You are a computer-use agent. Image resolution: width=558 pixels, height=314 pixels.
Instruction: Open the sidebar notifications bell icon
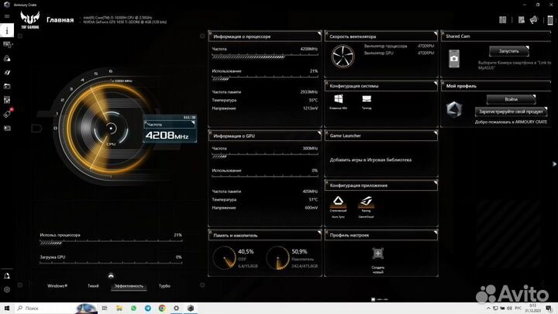(7, 276)
